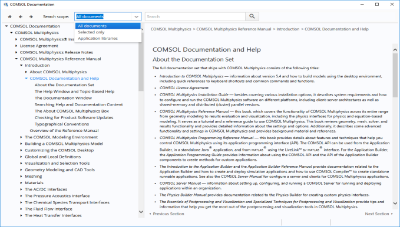Collapse the COMSOL Multiphysics tree node

click(x=11, y=32)
